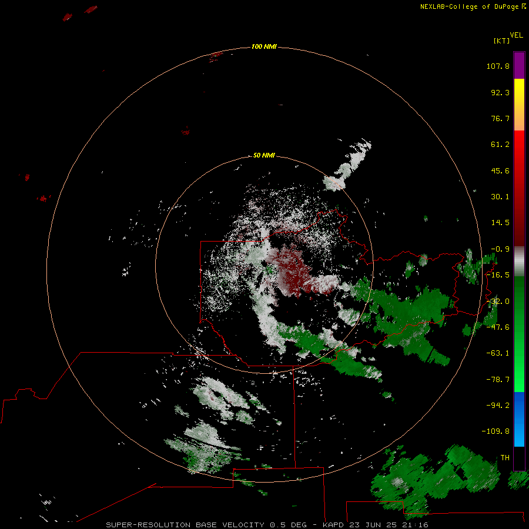
Task: Click the 30.1 legend value
Action: (x=500, y=197)
